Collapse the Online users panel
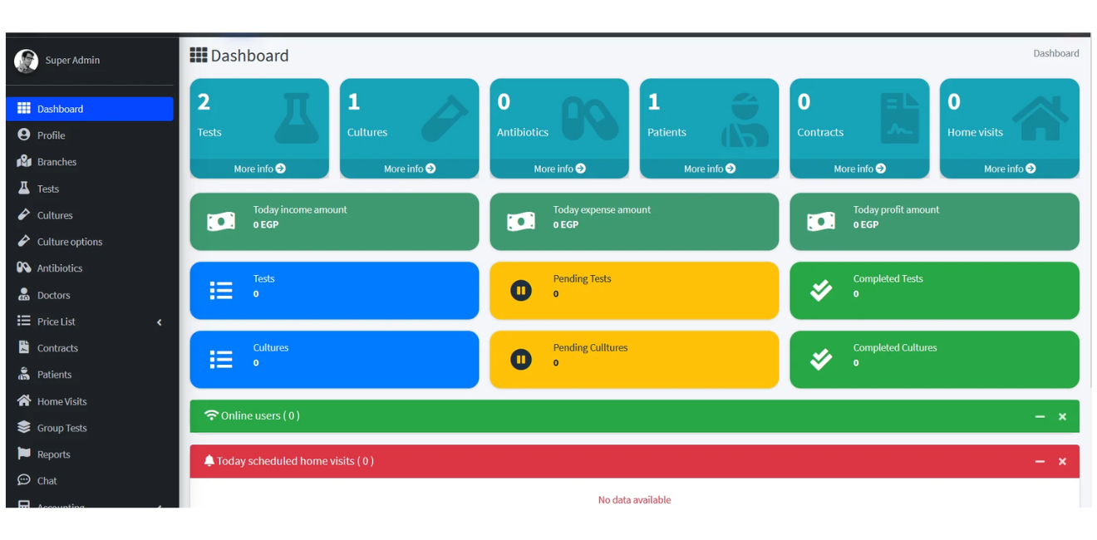The height and width of the screenshot is (540, 1097). pos(1040,416)
